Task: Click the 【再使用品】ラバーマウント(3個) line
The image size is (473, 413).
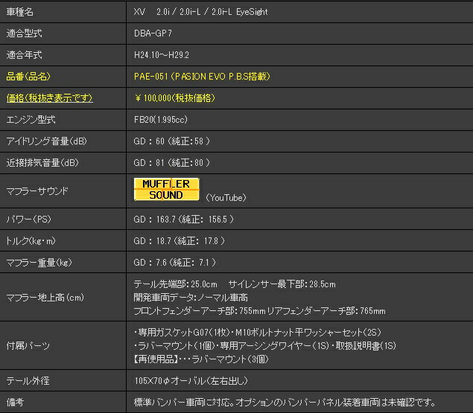Action: (201, 359)
